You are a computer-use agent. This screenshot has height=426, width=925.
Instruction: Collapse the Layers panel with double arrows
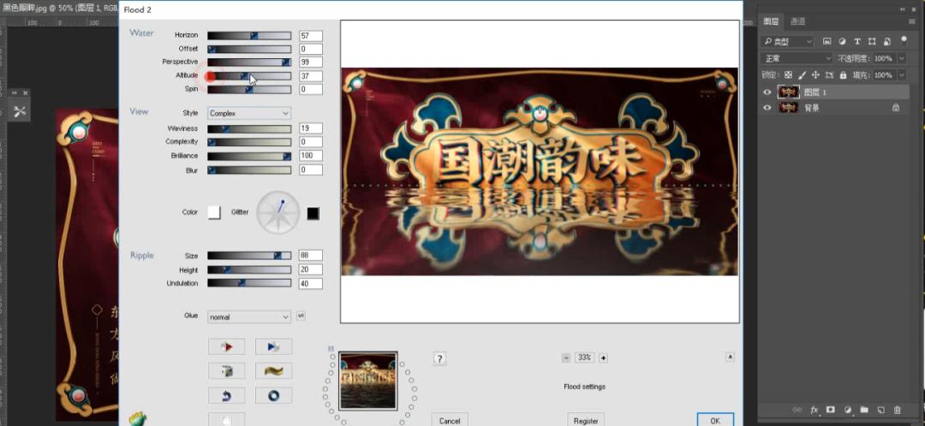coord(904,9)
